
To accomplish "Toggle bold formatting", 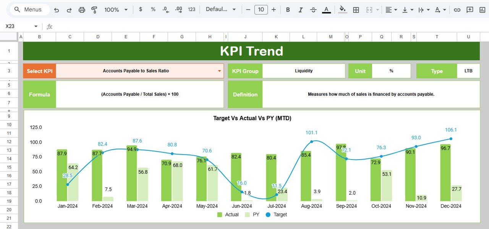I will [288, 10].
